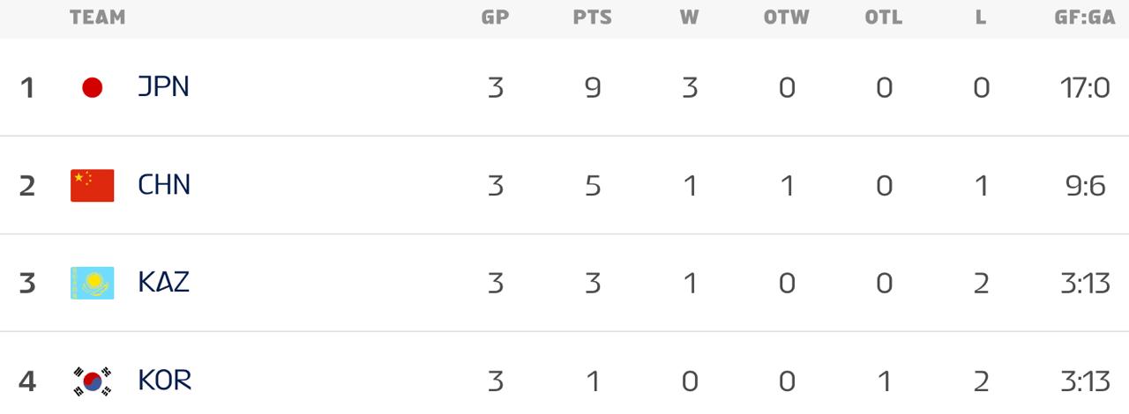Select the KAZ team name
The image size is (1129, 414).
point(164,283)
